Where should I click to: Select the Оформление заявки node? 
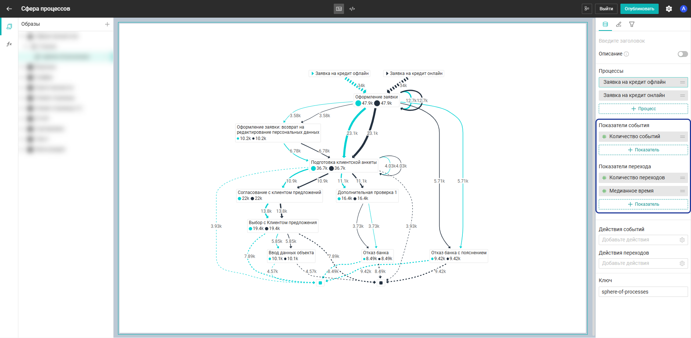point(376,100)
